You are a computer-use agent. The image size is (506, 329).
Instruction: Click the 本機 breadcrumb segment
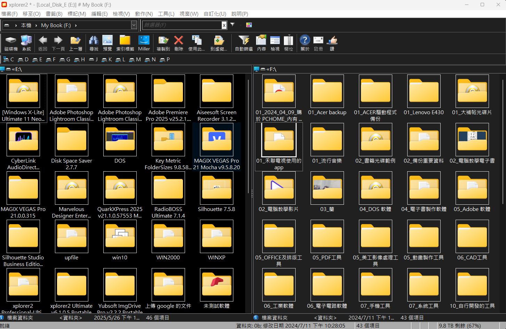pyautogui.click(x=26, y=25)
